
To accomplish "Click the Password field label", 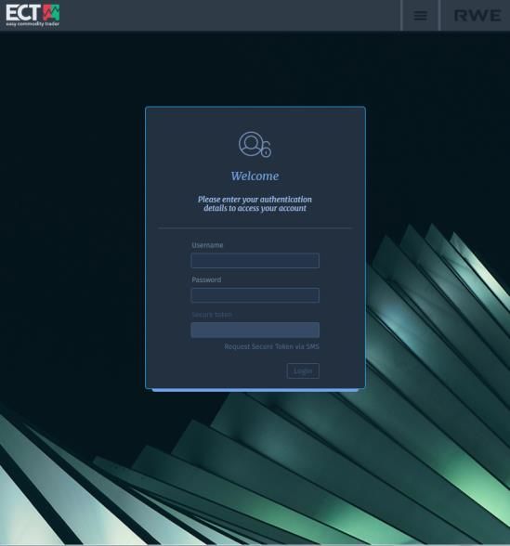I will coord(206,279).
